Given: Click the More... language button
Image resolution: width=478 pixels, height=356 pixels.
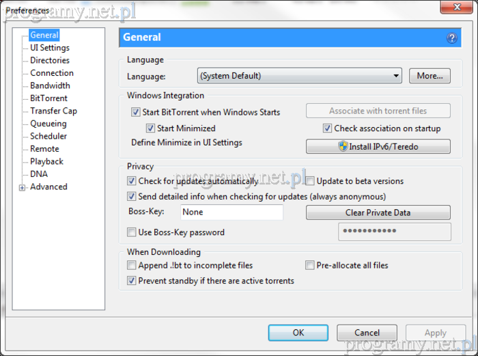Looking at the screenshot, I should pos(430,76).
